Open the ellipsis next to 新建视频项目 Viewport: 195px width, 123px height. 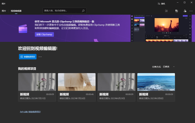point(40,57)
